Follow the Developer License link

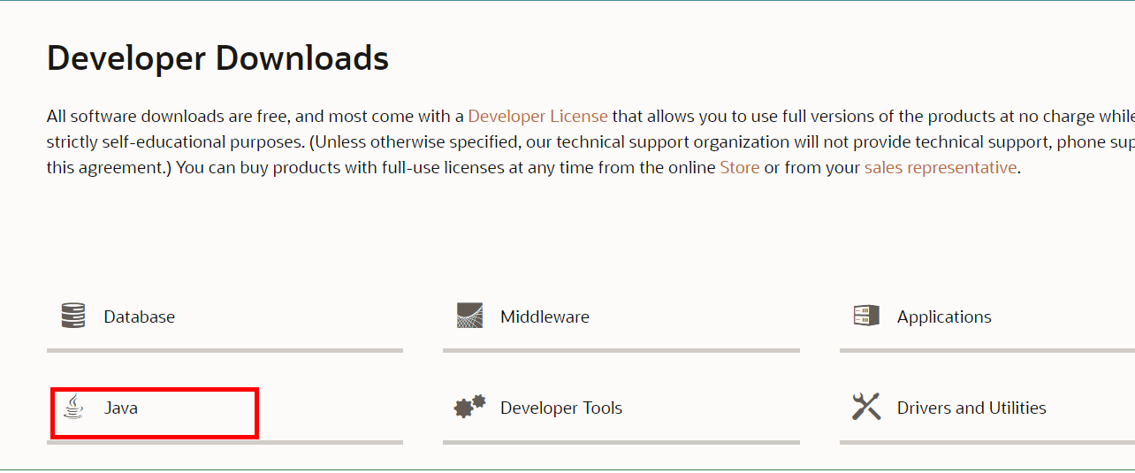537,116
